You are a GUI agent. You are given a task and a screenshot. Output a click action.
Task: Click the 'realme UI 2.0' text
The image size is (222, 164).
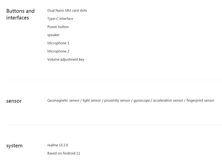coord(58,145)
